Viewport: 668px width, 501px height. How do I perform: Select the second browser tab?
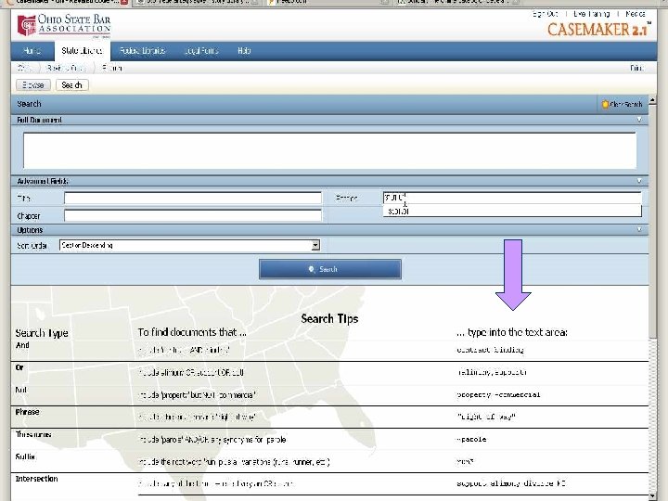[x=198, y=2]
